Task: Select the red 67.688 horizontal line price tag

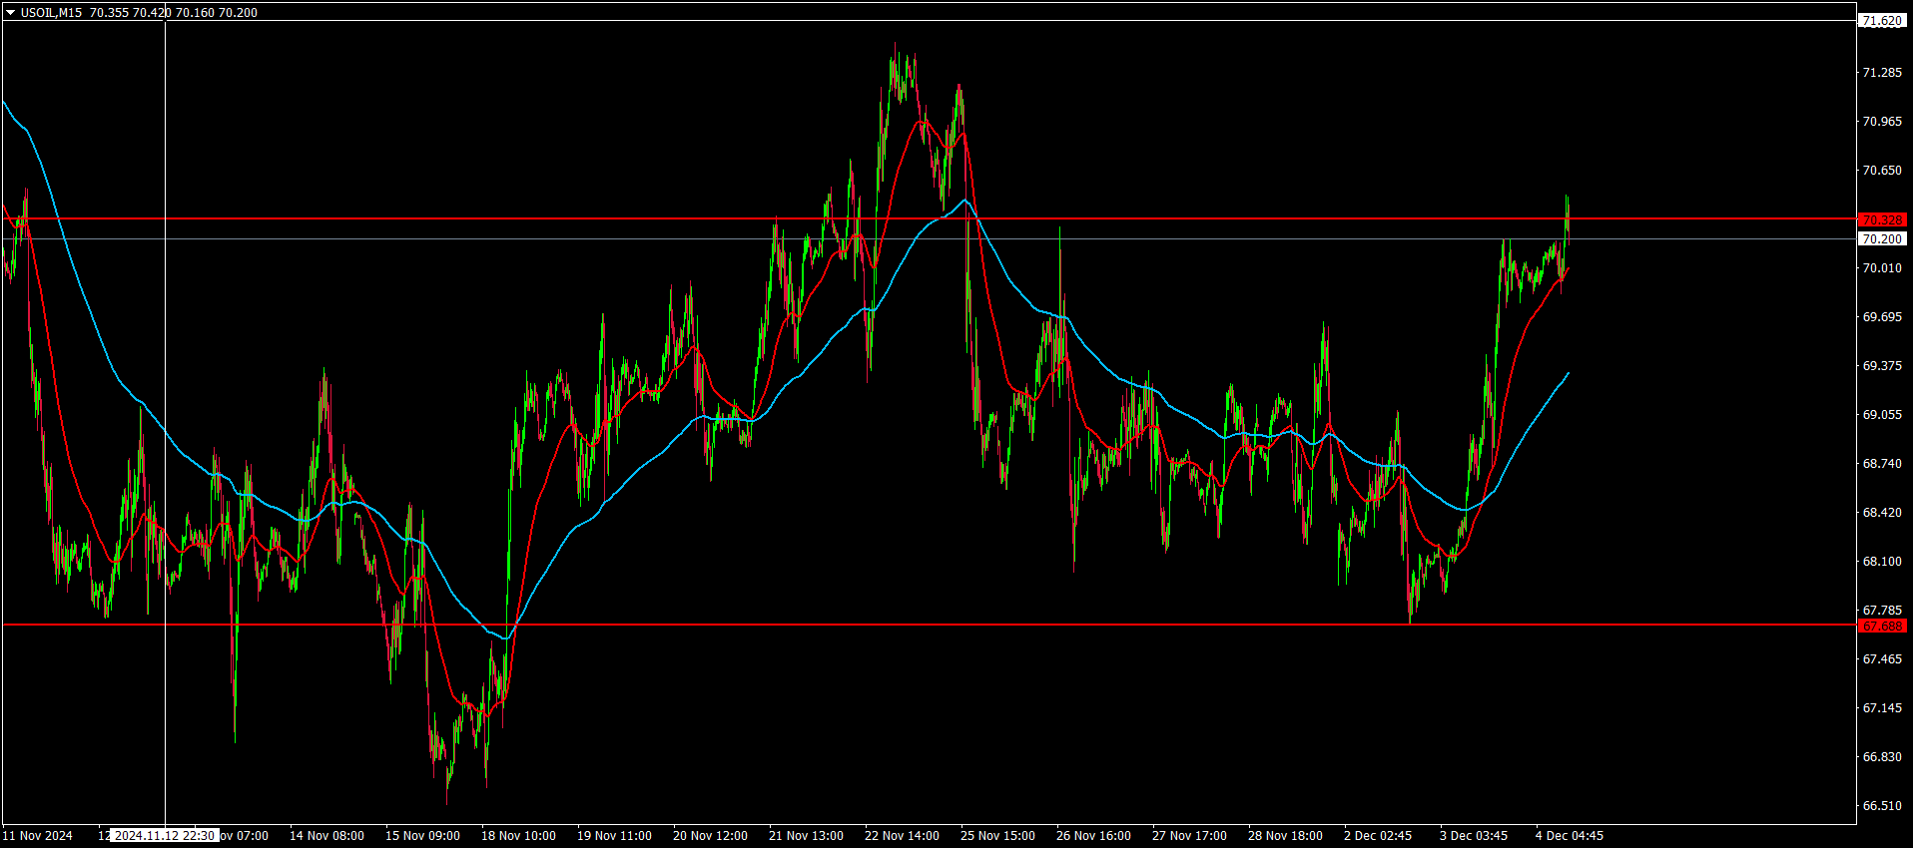Action: [x=1882, y=626]
